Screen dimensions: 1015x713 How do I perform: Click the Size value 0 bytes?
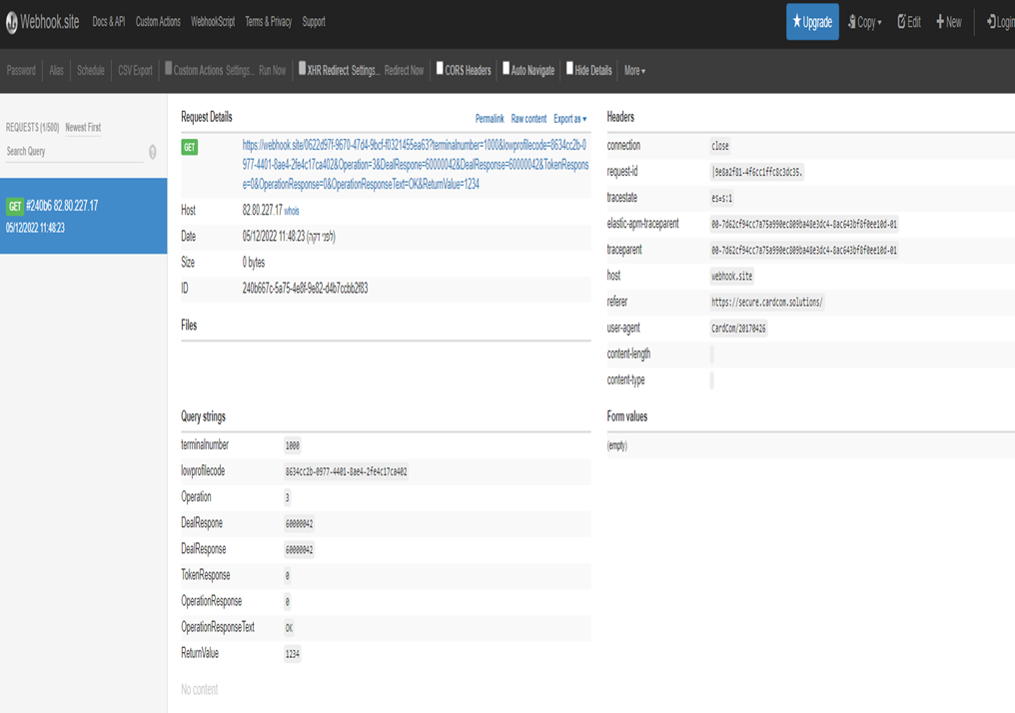coord(254,262)
